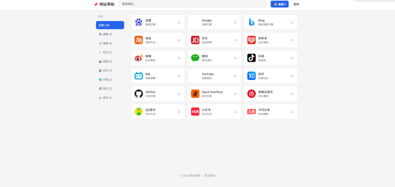Click the 资讯推荐 description under 今日头条

[263, 114]
